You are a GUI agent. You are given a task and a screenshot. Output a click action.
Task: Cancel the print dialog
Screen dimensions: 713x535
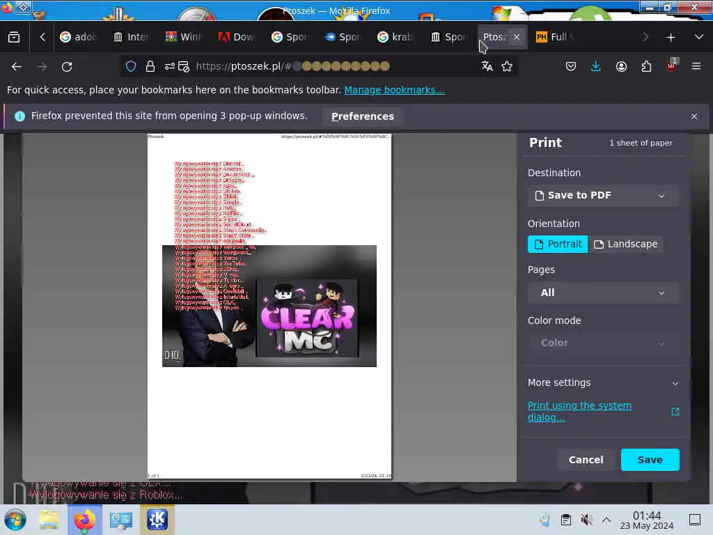coord(586,460)
